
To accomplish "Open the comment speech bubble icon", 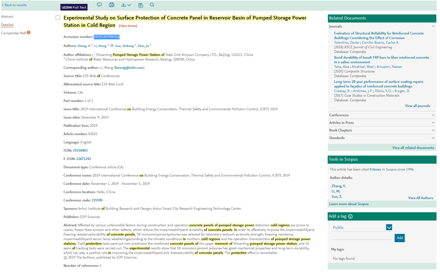I will [99, 5].
